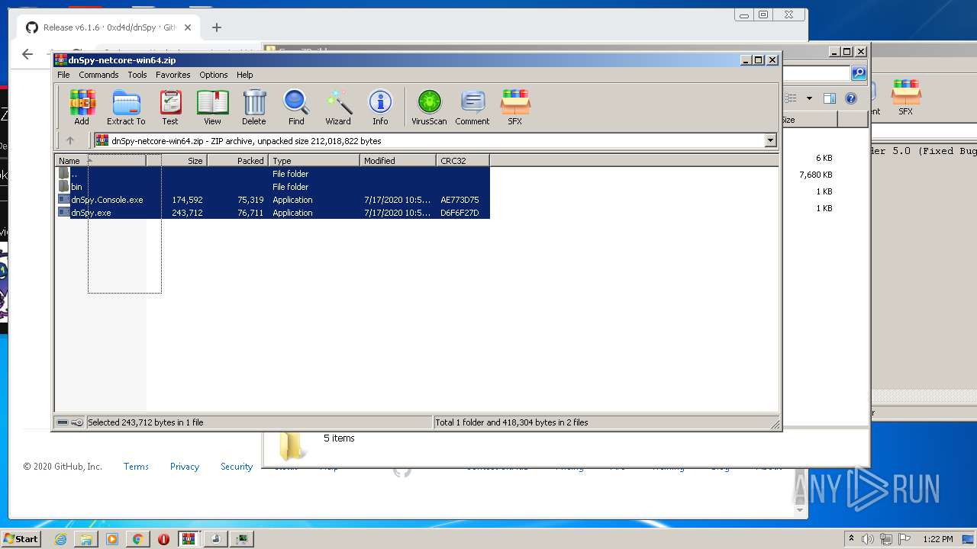This screenshot has width=977, height=549.
Task: Close the Chrome Release v6.1.6 tab
Action: [x=188, y=27]
